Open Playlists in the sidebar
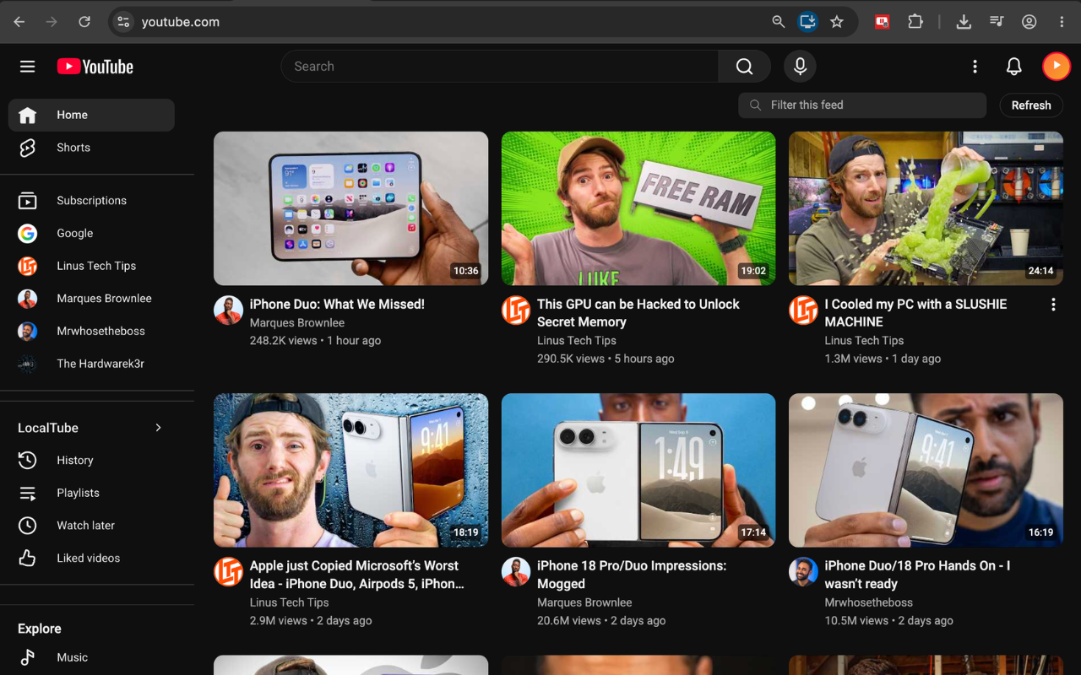This screenshot has width=1081, height=675. click(x=91, y=493)
